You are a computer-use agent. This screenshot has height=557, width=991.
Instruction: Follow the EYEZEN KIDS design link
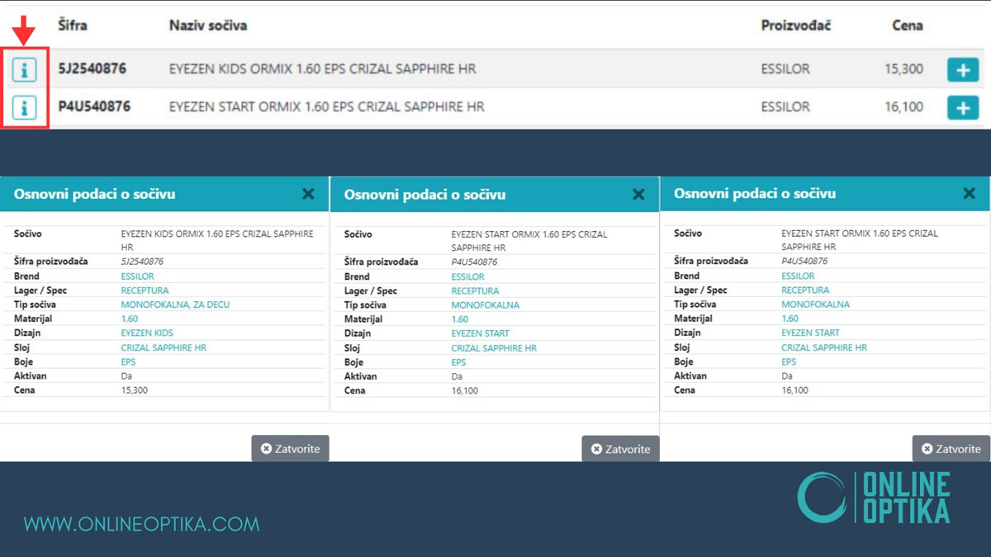(147, 333)
